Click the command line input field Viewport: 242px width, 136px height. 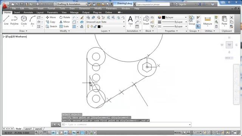[126, 124]
